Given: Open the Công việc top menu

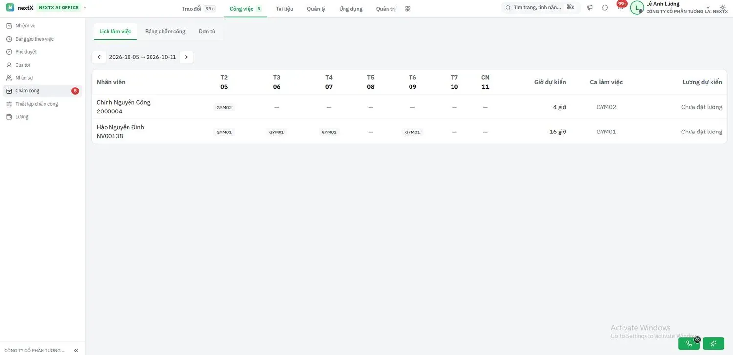Looking at the screenshot, I should [x=245, y=9].
